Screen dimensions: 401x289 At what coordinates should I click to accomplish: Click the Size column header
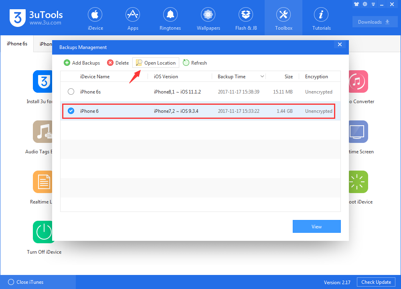pos(288,77)
